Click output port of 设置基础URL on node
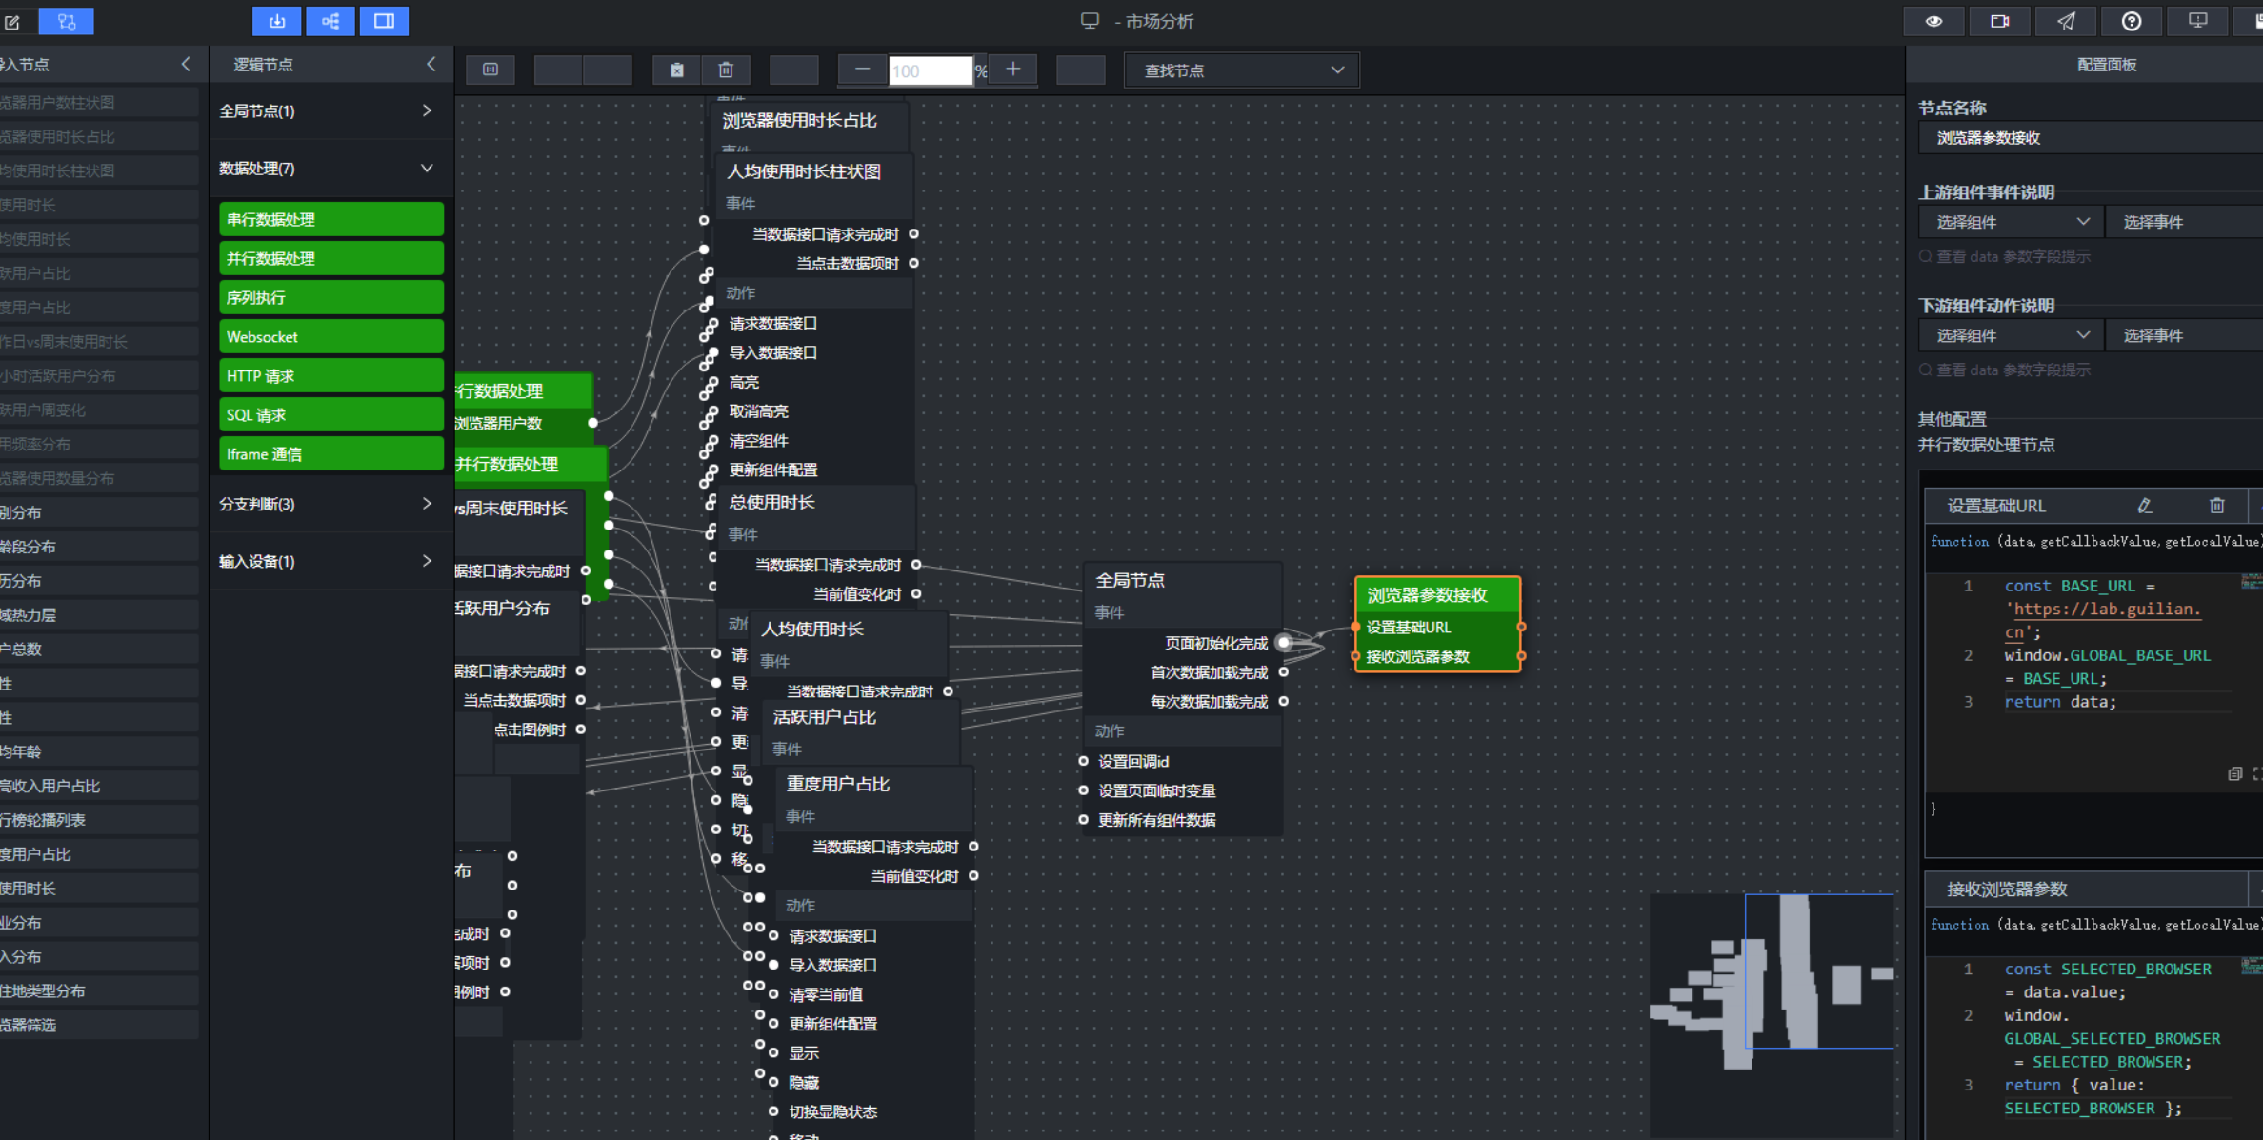The image size is (2263, 1140). coord(1521,627)
